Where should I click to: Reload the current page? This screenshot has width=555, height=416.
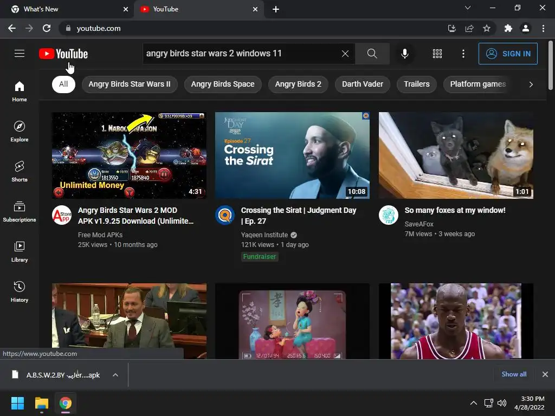point(47,28)
